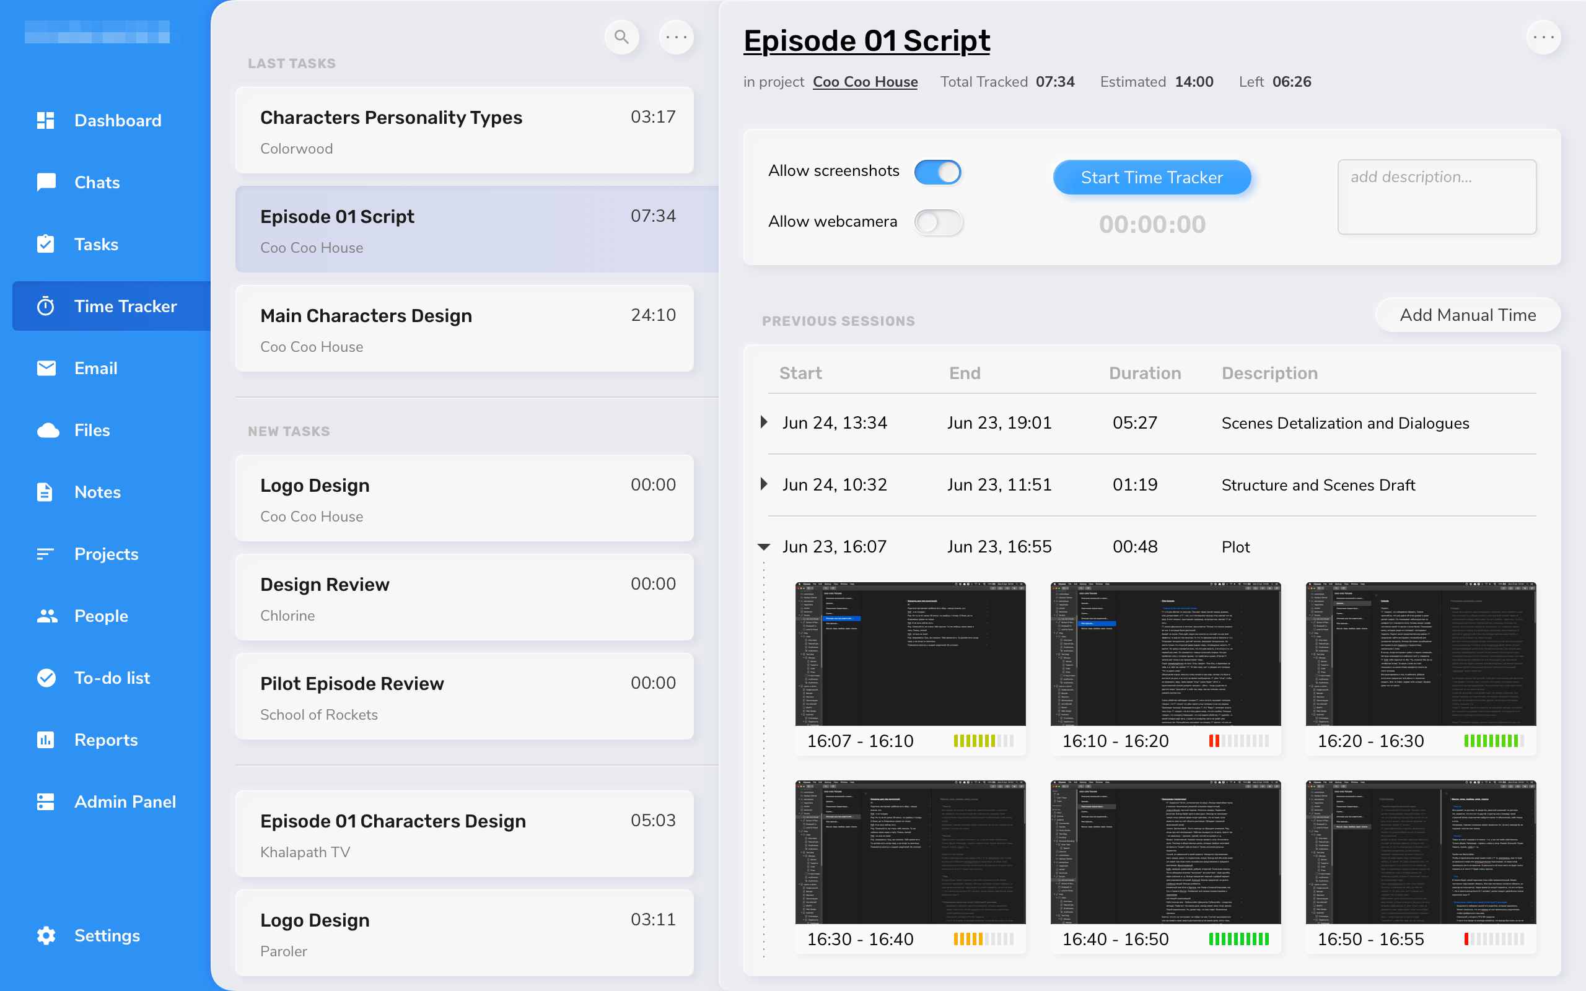Open the 16:10 - 16:20 screenshot thumbnail
The height and width of the screenshot is (991, 1586).
[x=1165, y=654]
